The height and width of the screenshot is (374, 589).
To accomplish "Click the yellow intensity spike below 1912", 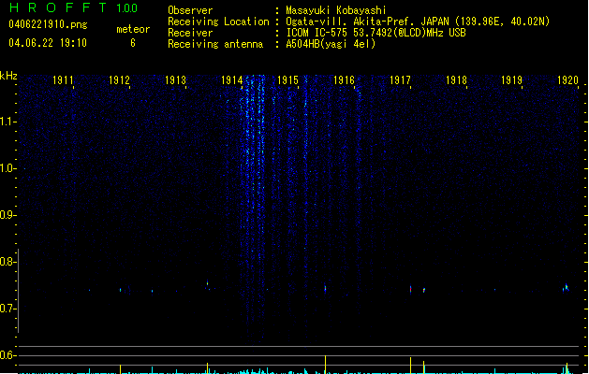I will point(120,368).
